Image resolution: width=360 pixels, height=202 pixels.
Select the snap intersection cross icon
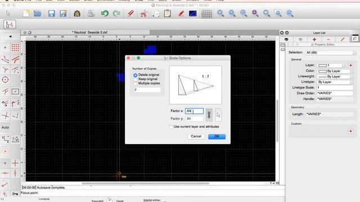[5, 116]
